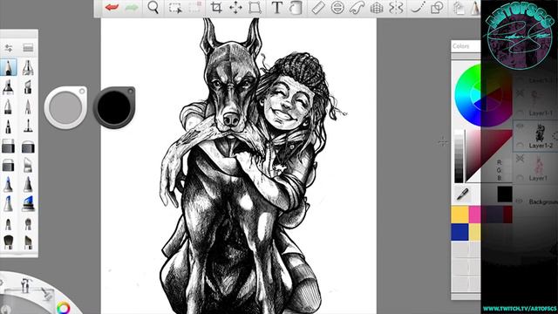Toggle the Steady Stroke tool
Screen dimensions: 558x314
point(418,8)
